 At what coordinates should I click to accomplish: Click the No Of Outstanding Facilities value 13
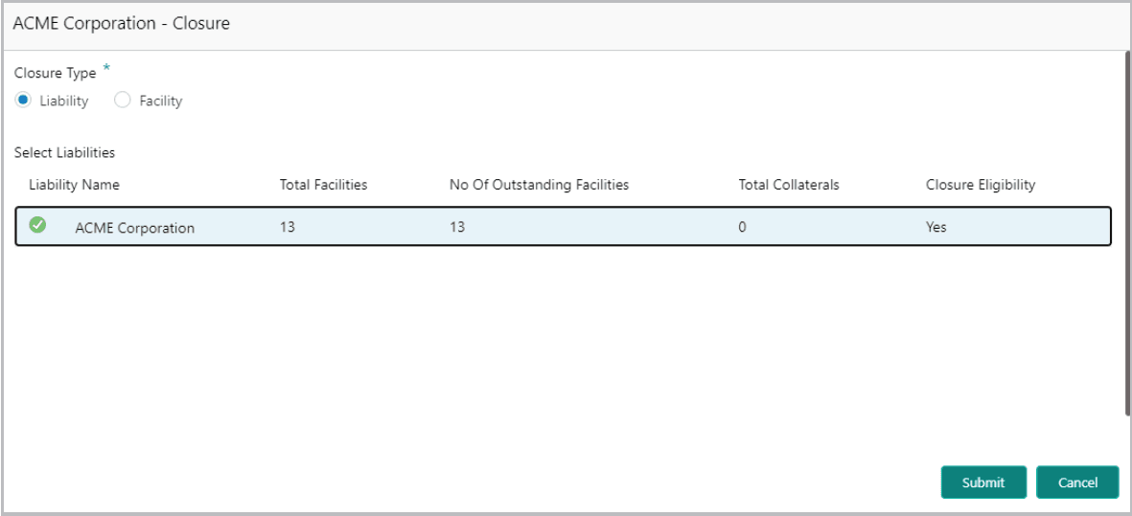tap(457, 227)
